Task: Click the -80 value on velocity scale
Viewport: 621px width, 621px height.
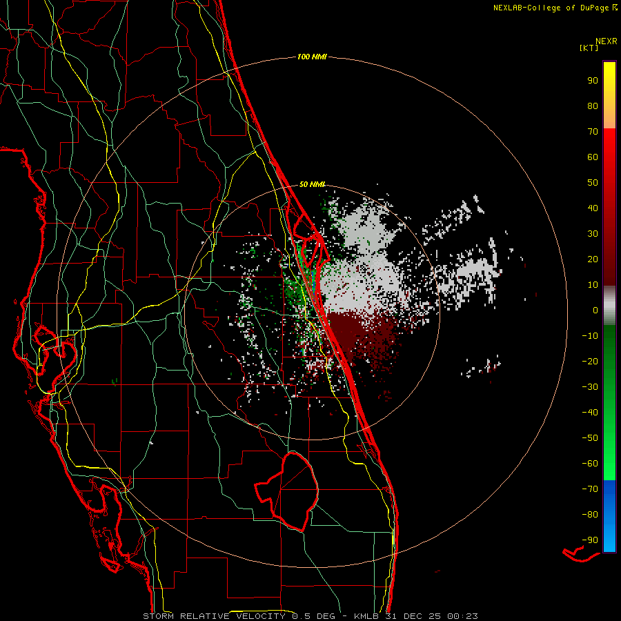Action: point(590,515)
